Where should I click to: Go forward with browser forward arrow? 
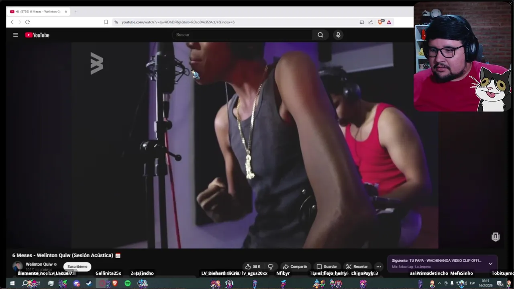pyautogui.click(x=19, y=22)
